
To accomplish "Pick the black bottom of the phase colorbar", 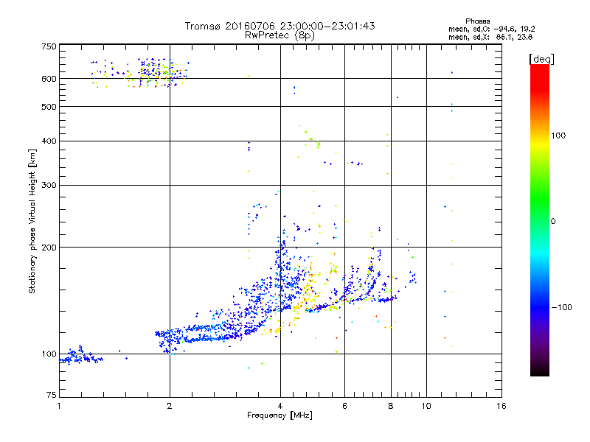I will coord(540,371).
